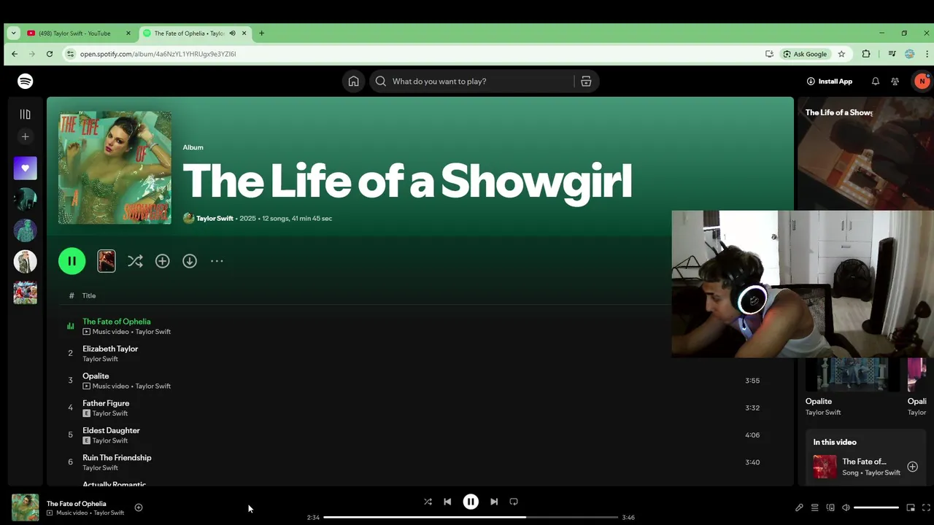Open a new browser tab
The width and height of the screenshot is (934, 525).
(x=261, y=33)
